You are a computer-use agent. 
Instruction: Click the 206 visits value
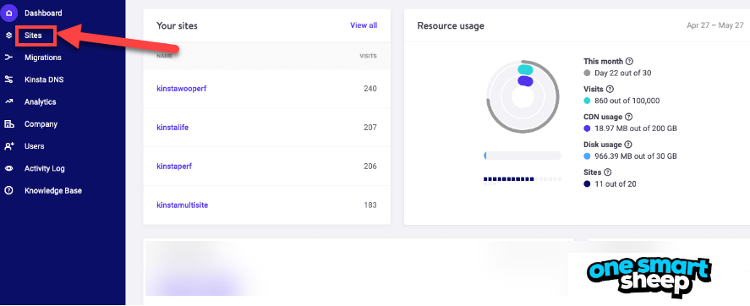click(370, 167)
